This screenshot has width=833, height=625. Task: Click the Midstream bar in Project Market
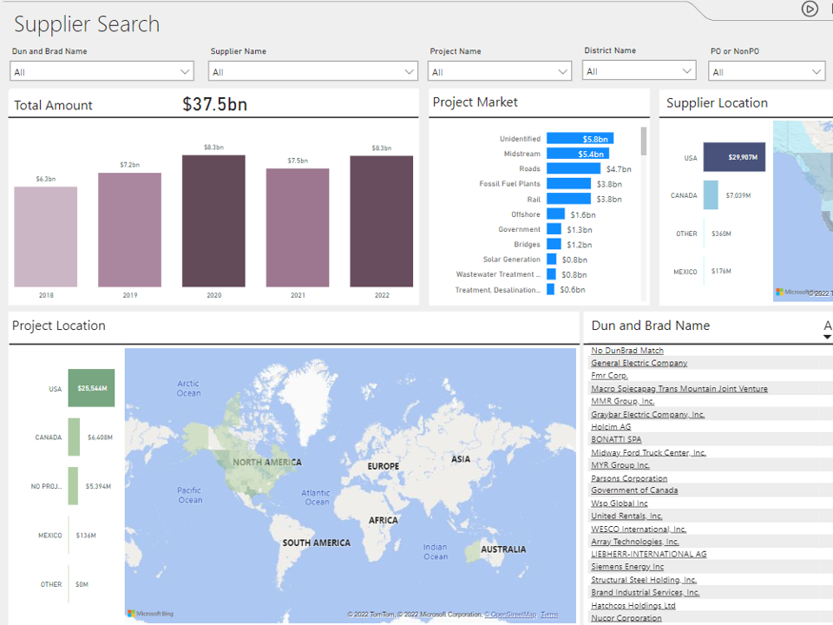[577, 154]
